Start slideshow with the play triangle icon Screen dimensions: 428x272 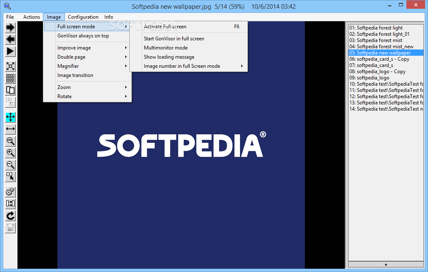(x=10, y=52)
